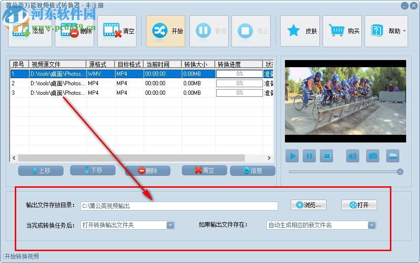Open the 皮肤 skin star button

(x=300, y=31)
